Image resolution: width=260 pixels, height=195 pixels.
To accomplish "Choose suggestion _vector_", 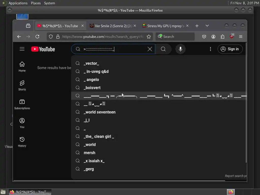I will click(159, 63).
